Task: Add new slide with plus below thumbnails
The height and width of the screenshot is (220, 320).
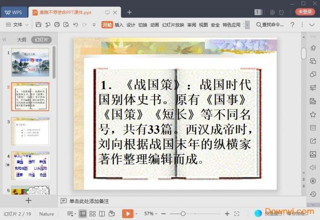Action: (x=28, y=200)
